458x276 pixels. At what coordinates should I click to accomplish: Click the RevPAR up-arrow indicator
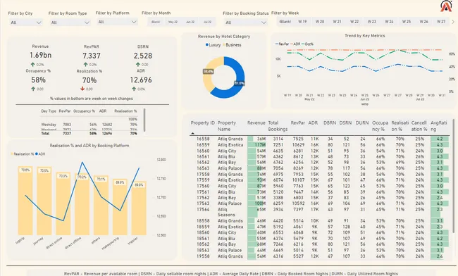tap(85, 64)
